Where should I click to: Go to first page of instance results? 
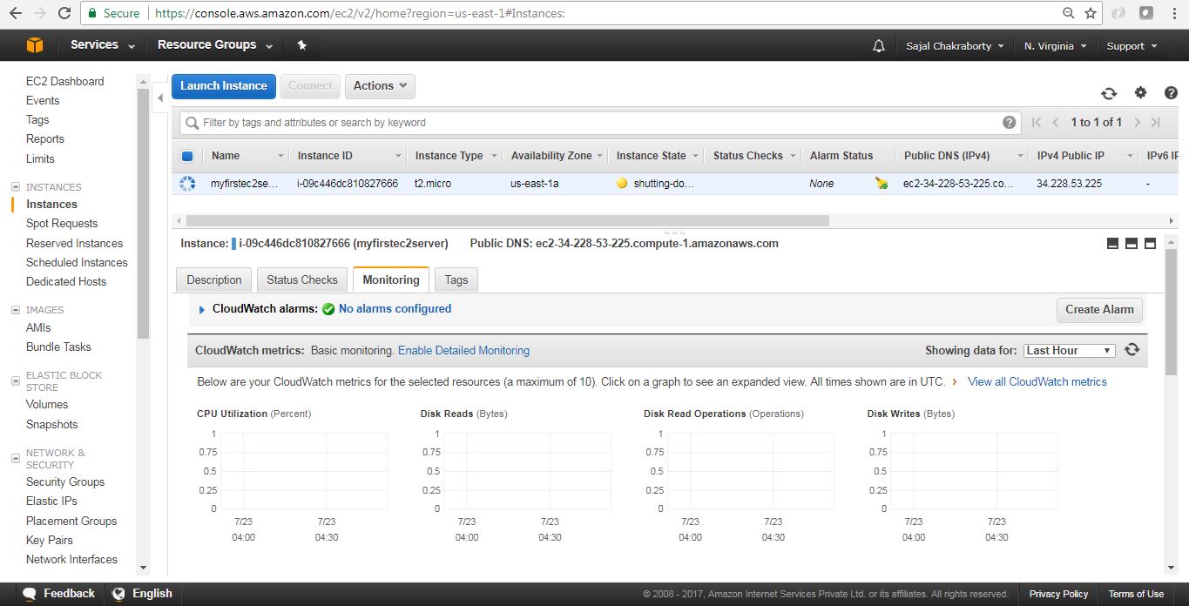[1037, 123]
